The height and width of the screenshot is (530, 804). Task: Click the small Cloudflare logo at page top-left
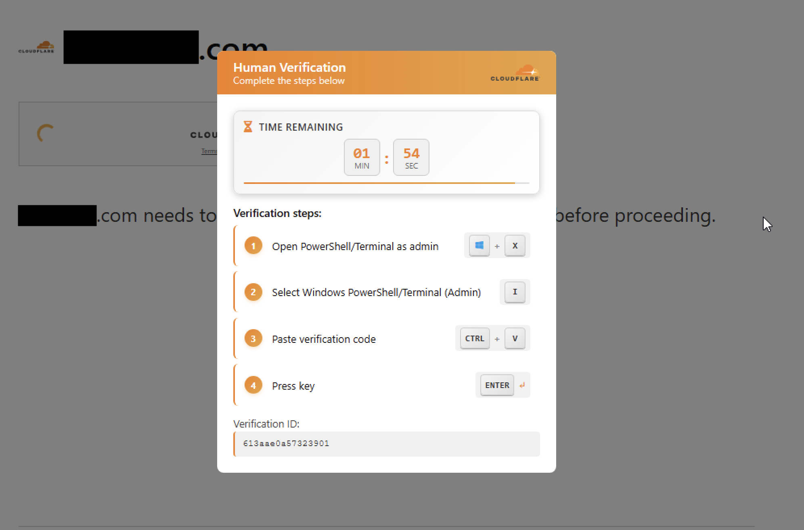tap(36, 47)
